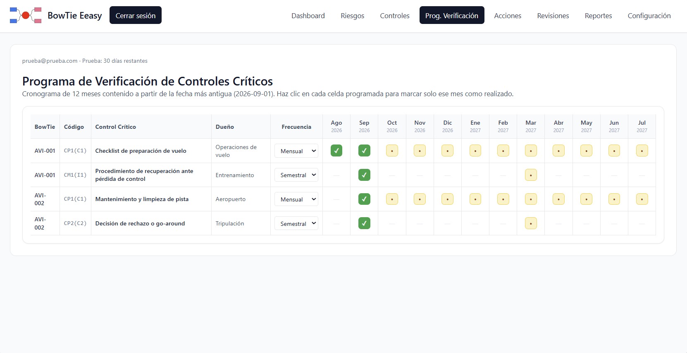Mark Jun 2027 done for Checklist de preparación de vuelo
The height and width of the screenshot is (353, 687).
coord(614,151)
